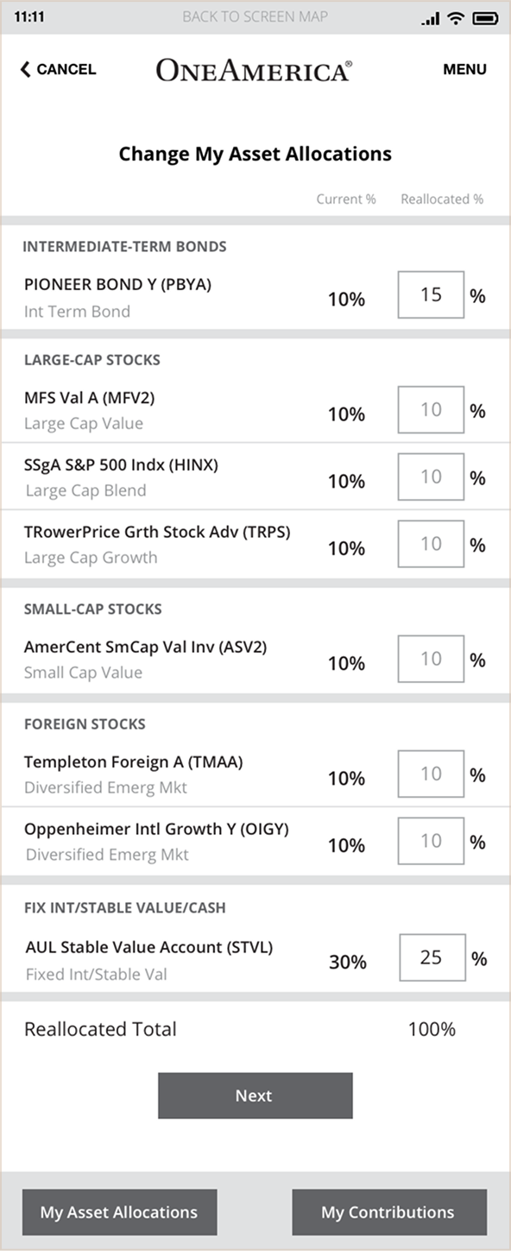
Task: Edit AmerCent SmCap Val Inv percent field
Action: 431,659
